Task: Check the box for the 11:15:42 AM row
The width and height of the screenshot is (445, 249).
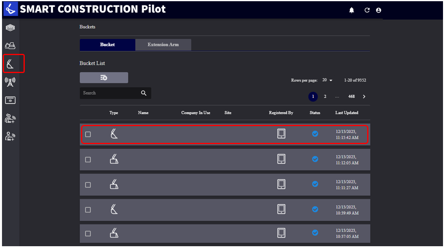Action: [88, 134]
